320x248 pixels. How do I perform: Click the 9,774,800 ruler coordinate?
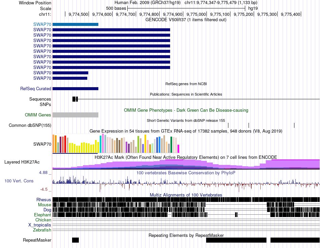(x=149, y=14)
